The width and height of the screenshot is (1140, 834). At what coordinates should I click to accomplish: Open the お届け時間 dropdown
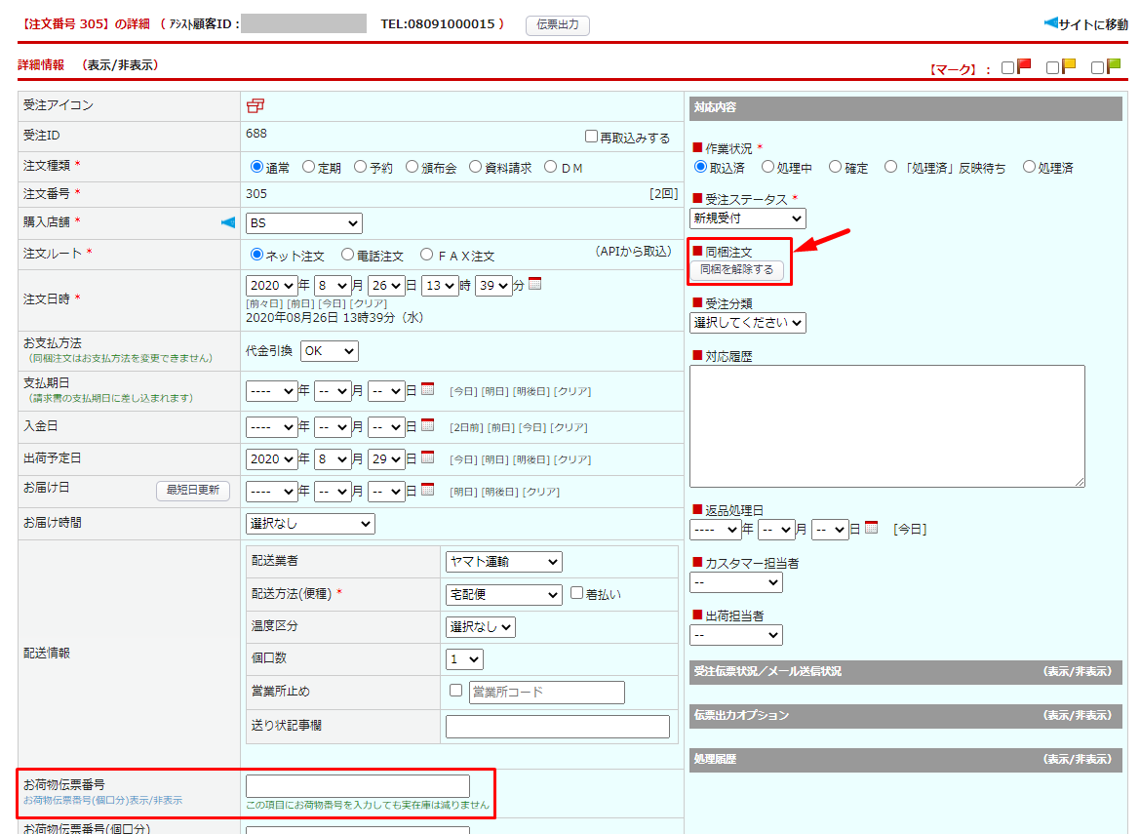pos(310,524)
